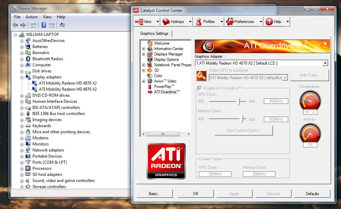Click the GPU Clock slider handle

[239, 102]
